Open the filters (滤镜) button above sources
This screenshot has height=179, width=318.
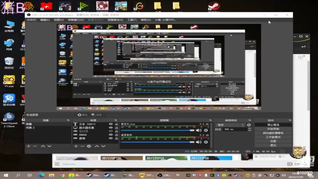coord(97,115)
